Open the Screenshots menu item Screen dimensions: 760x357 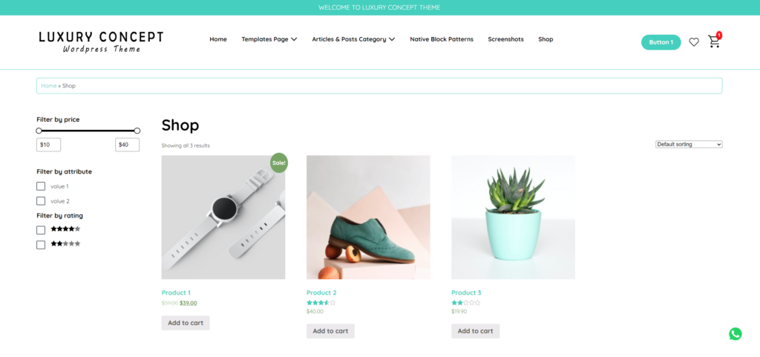(505, 39)
